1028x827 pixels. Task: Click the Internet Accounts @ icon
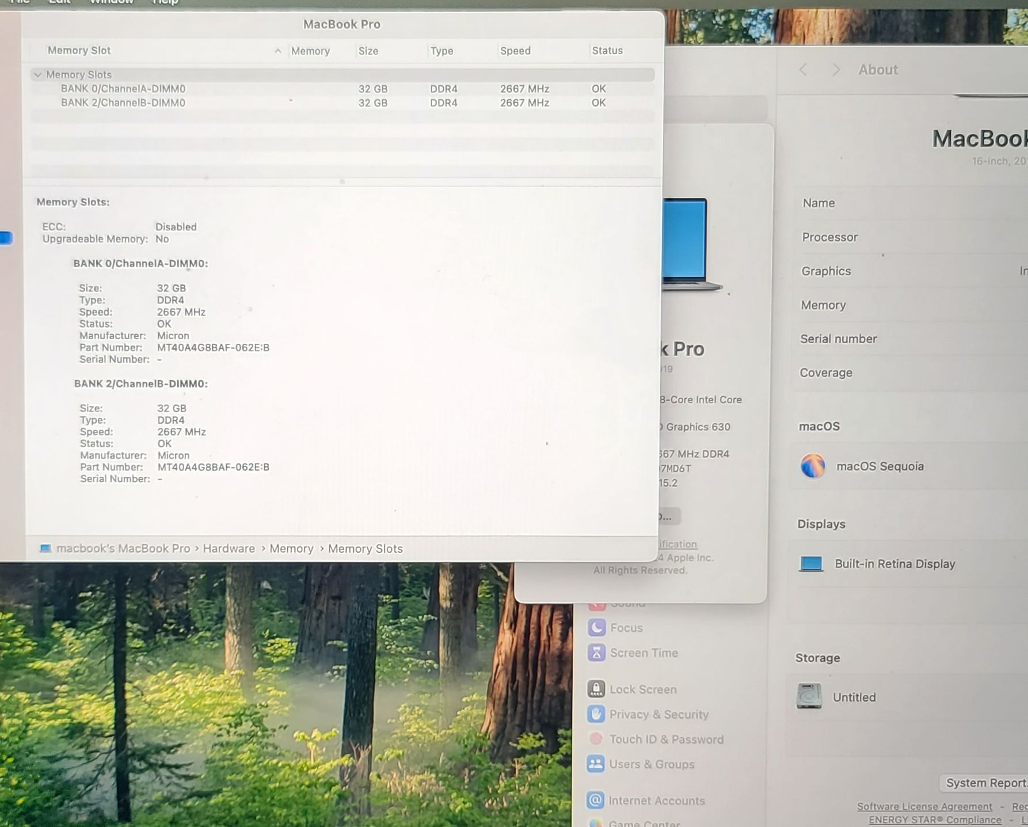coord(596,801)
